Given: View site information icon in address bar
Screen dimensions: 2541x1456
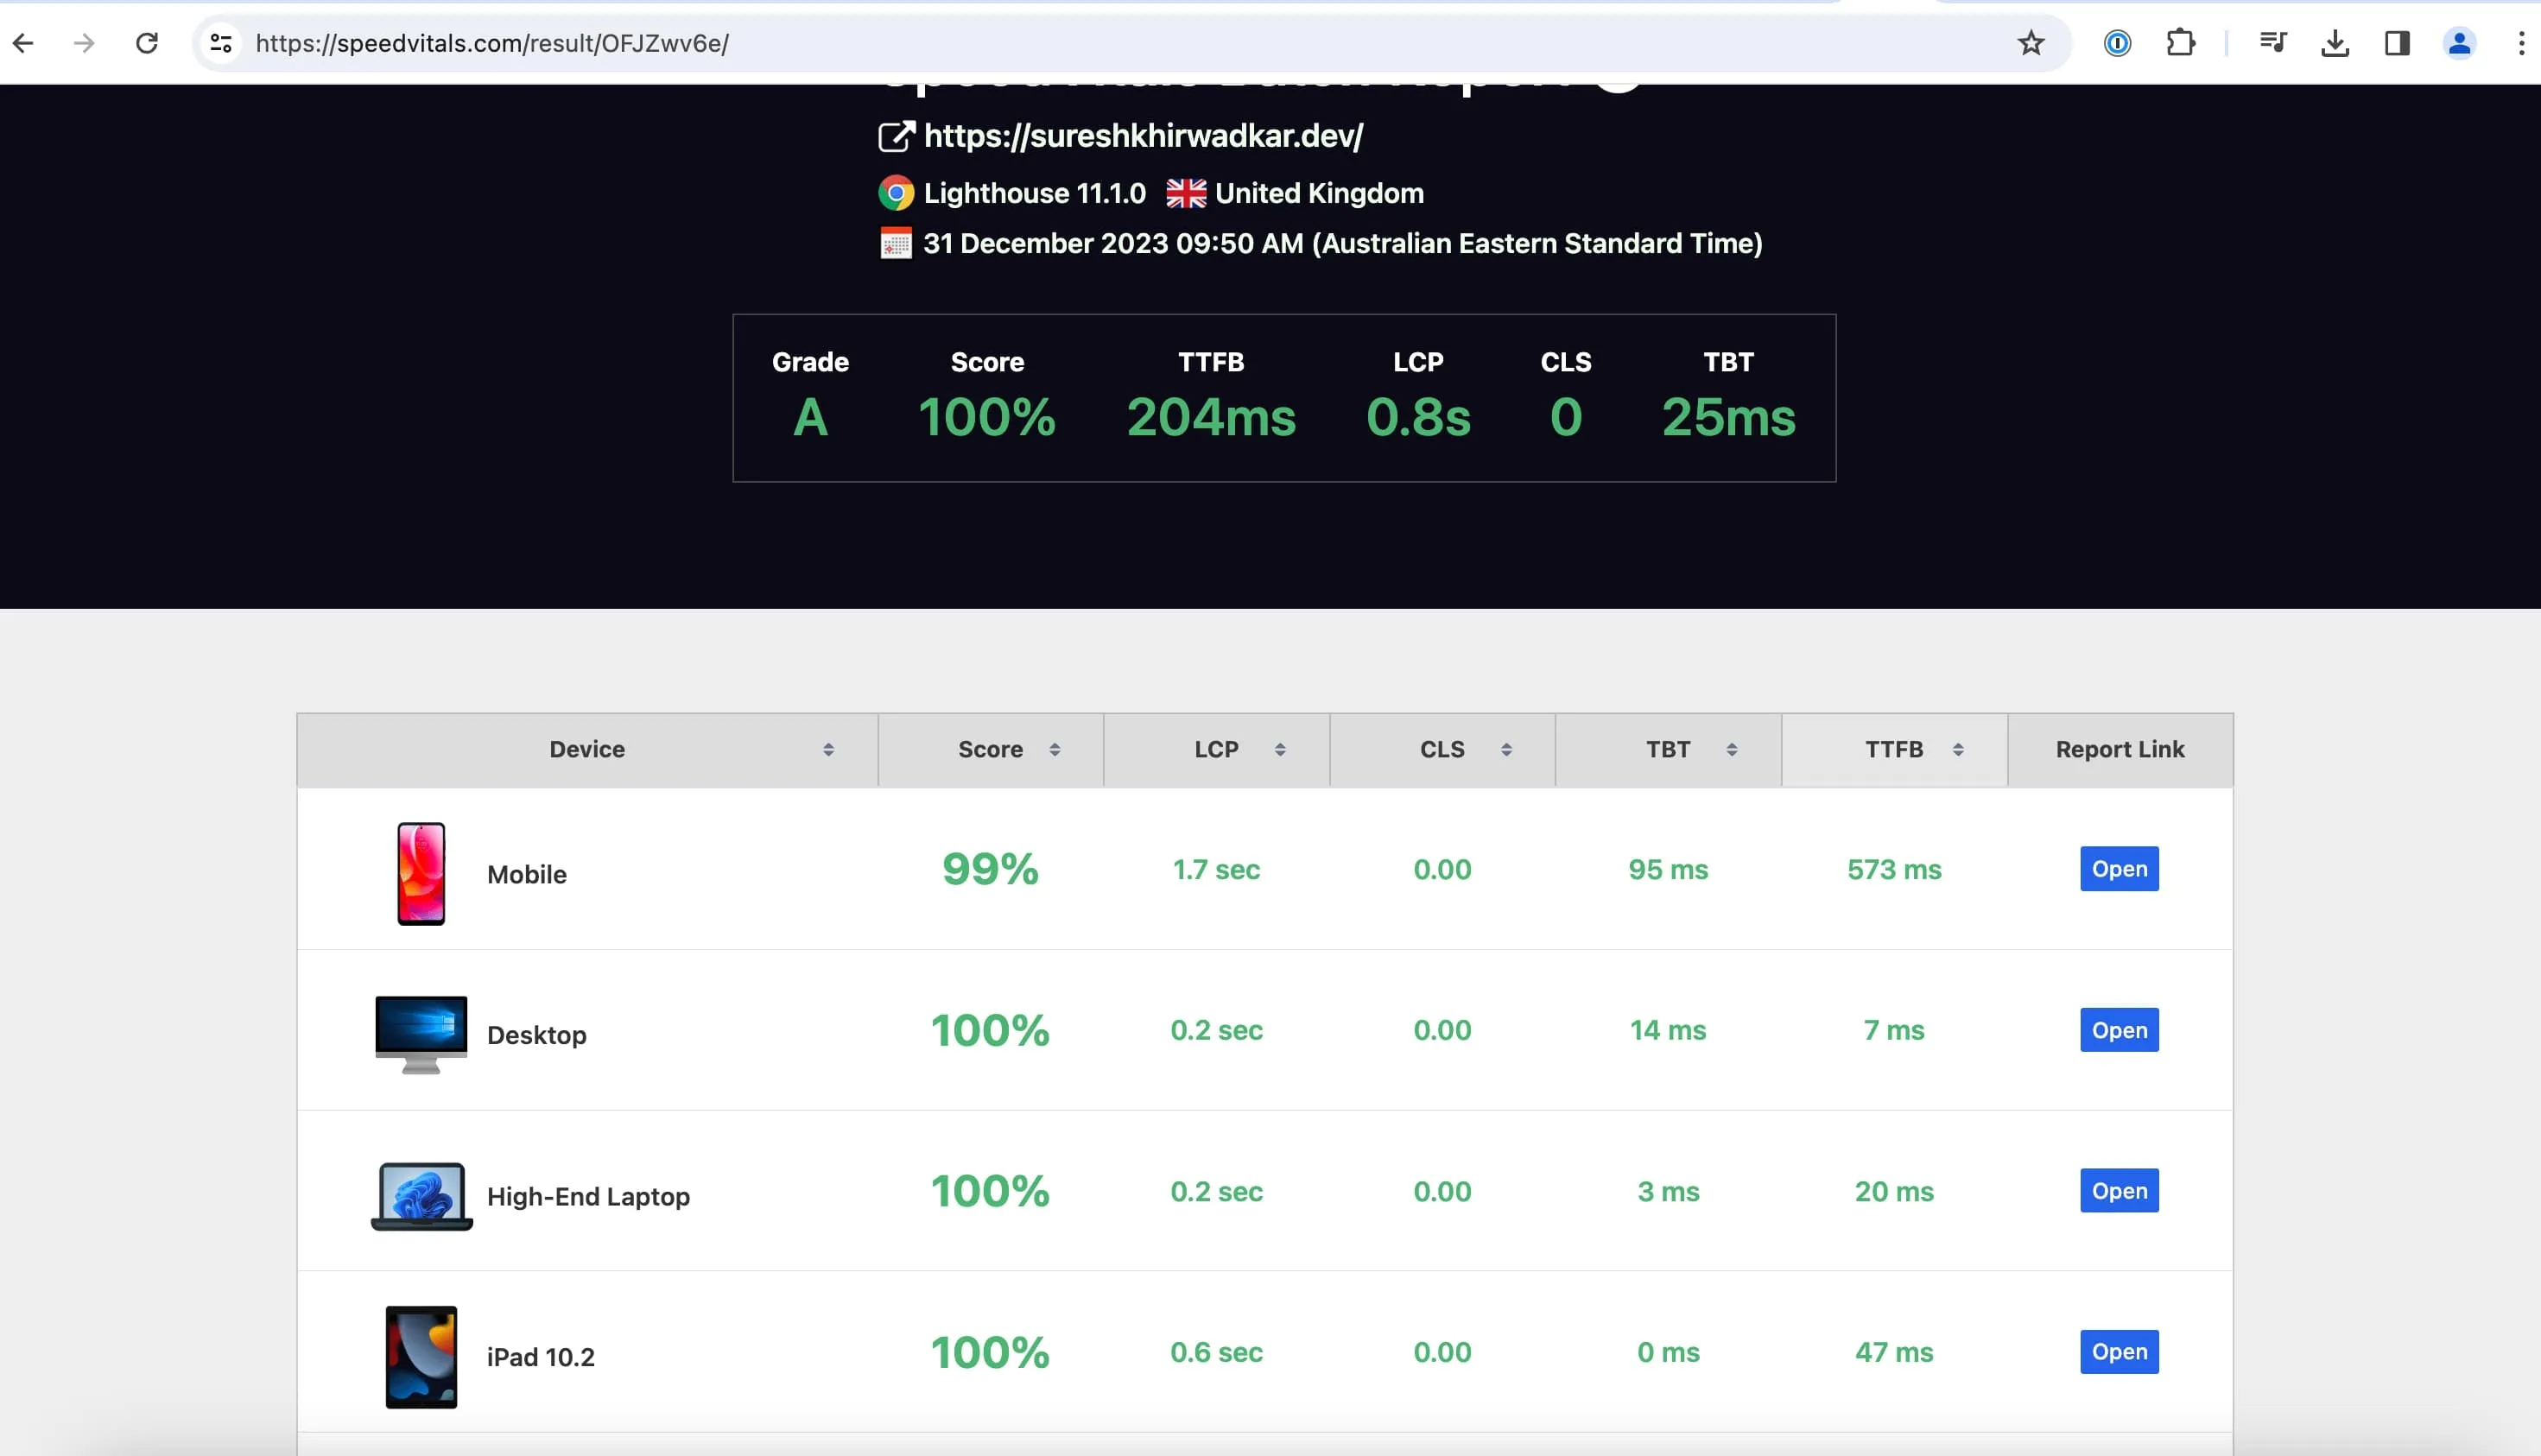Looking at the screenshot, I should tap(221, 43).
